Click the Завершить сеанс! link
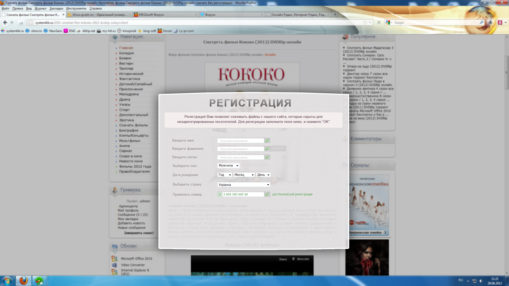509x286 pixels. point(139,233)
